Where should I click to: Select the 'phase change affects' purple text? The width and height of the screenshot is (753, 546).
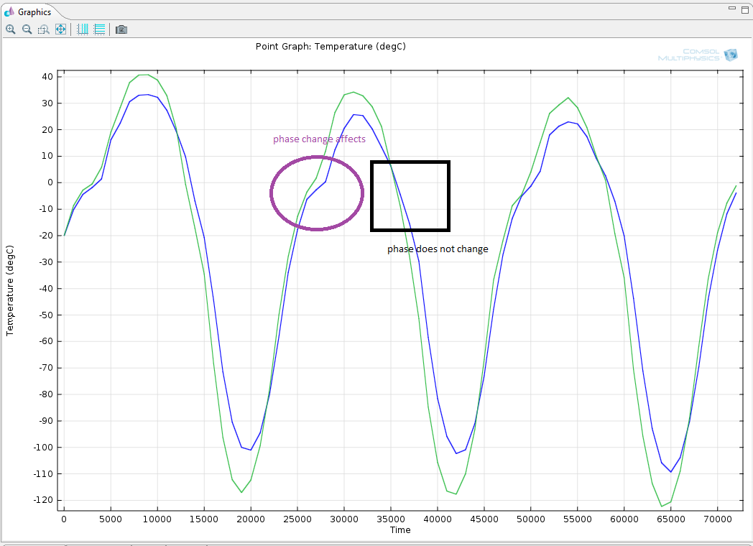[x=319, y=139]
